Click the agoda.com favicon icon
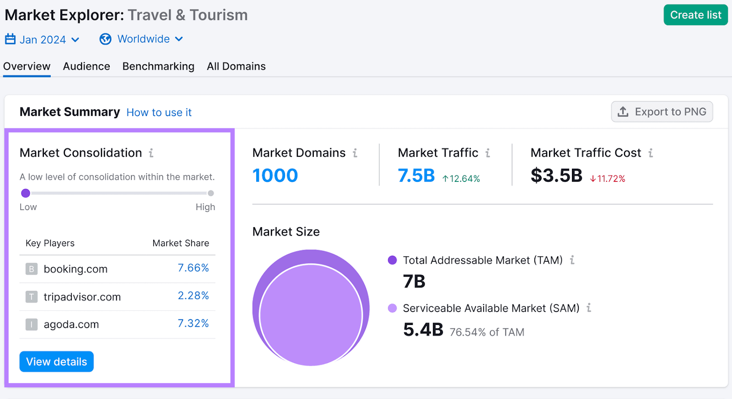732x399 pixels. click(32, 325)
